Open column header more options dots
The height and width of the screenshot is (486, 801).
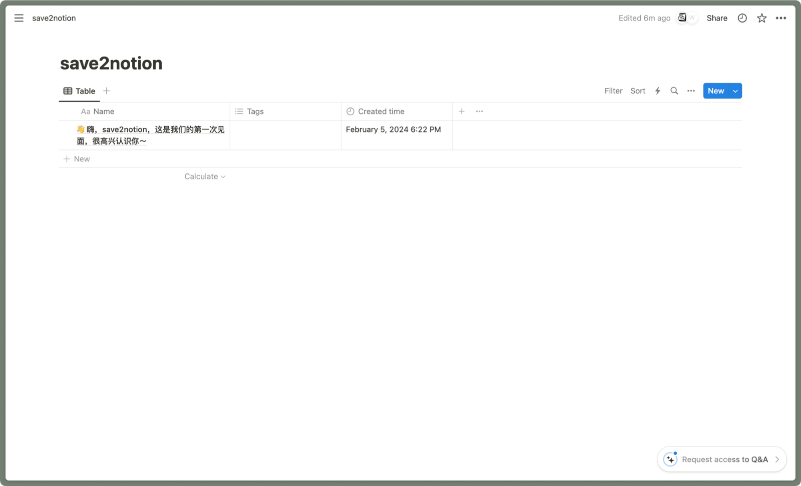(x=479, y=111)
